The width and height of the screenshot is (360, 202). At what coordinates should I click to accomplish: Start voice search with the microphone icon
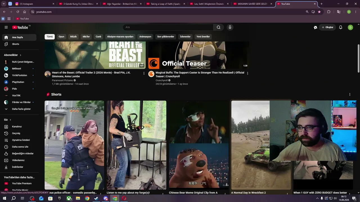tap(230, 27)
